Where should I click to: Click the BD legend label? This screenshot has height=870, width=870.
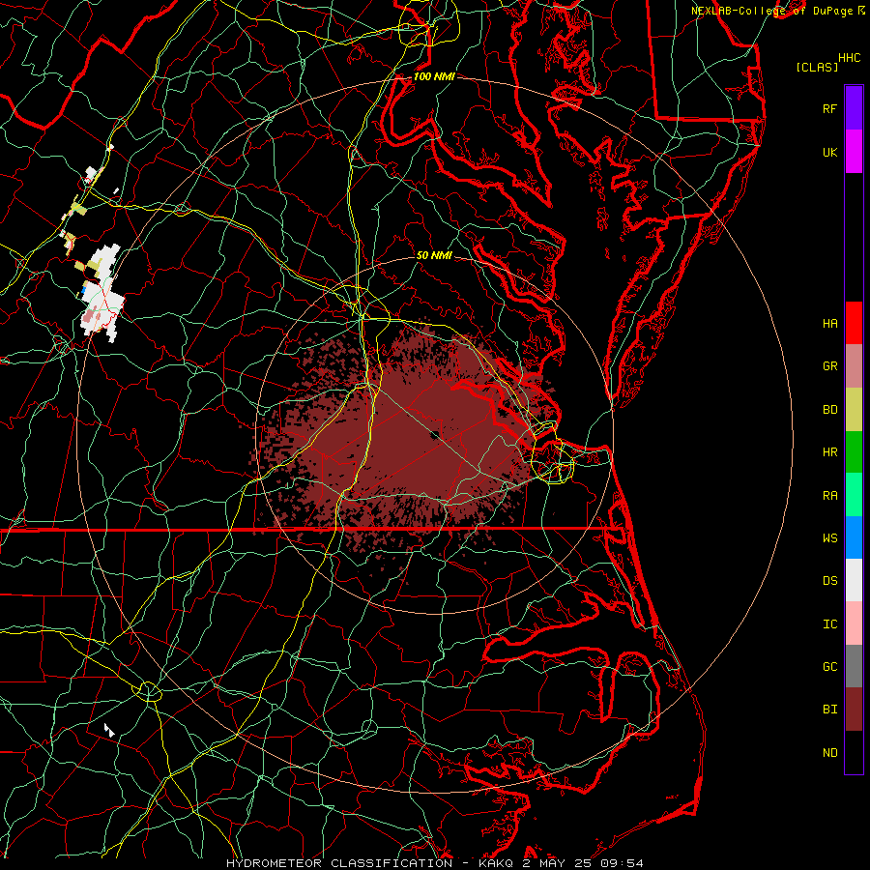[x=829, y=409]
